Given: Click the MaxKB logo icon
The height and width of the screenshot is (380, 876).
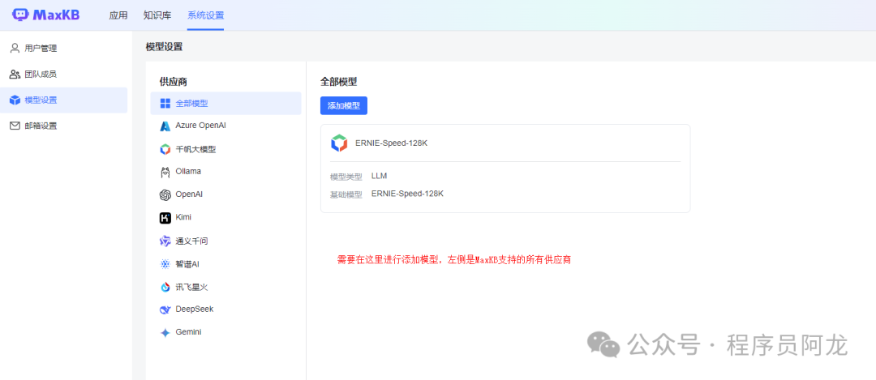Looking at the screenshot, I should tap(20, 15).
